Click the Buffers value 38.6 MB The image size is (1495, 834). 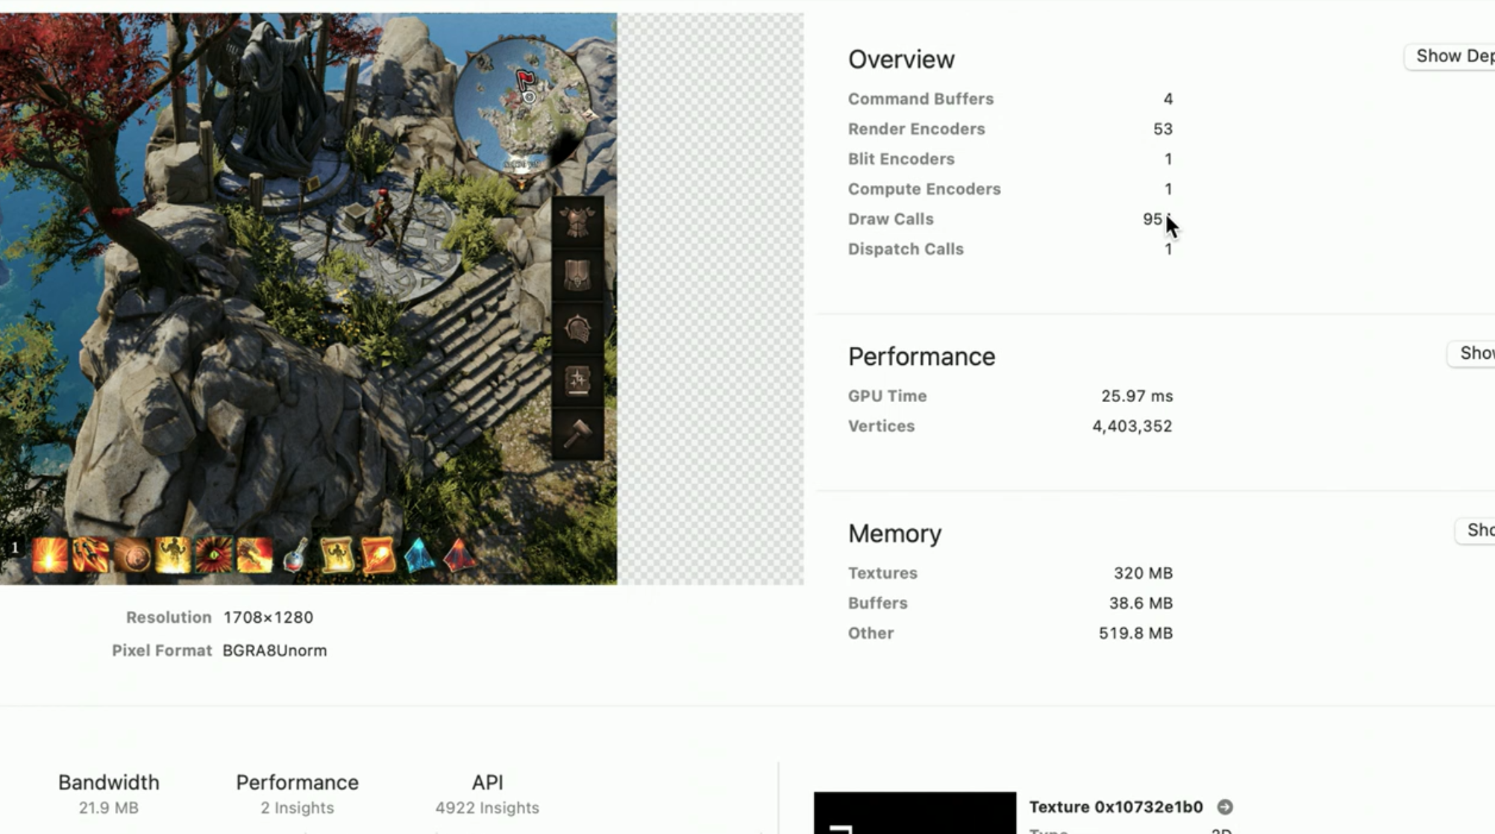pyautogui.click(x=1141, y=603)
